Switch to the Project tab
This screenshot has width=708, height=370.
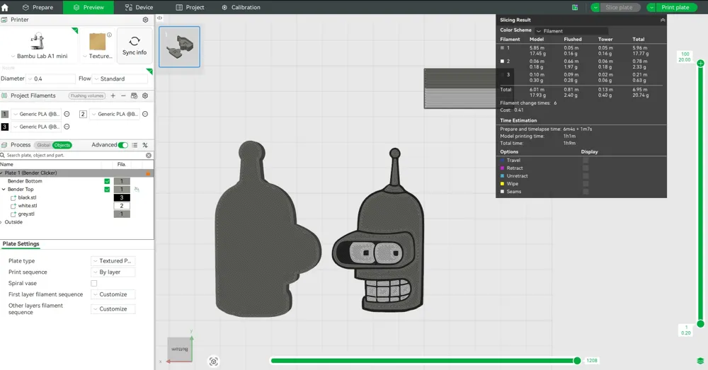pyautogui.click(x=190, y=7)
